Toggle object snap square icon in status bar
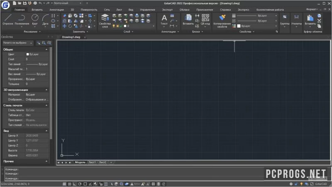 coord(85,184)
